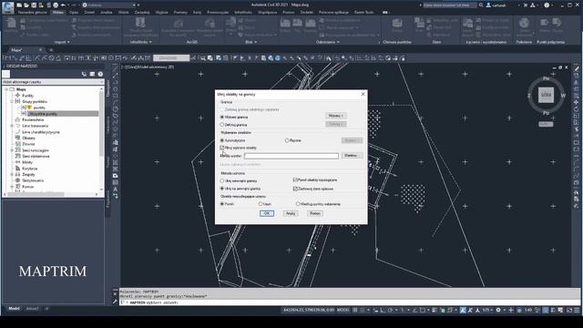
Task: Click the Save icon in quick access toolbar
Action: point(34,5)
